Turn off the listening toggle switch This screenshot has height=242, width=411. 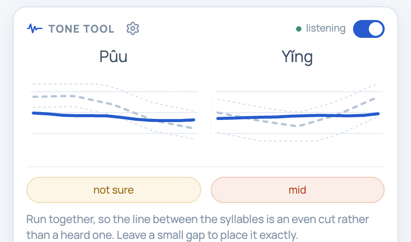pyautogui.click(x=368, y=29)
